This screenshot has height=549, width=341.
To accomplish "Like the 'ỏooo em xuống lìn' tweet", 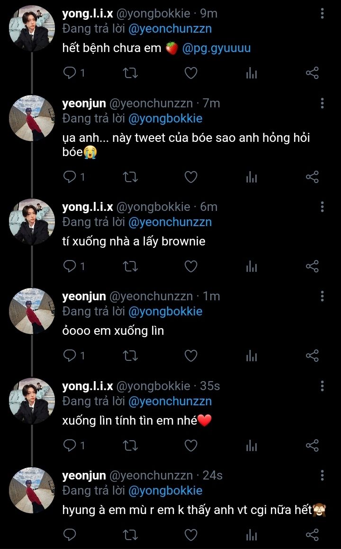I will click(191, 356).
